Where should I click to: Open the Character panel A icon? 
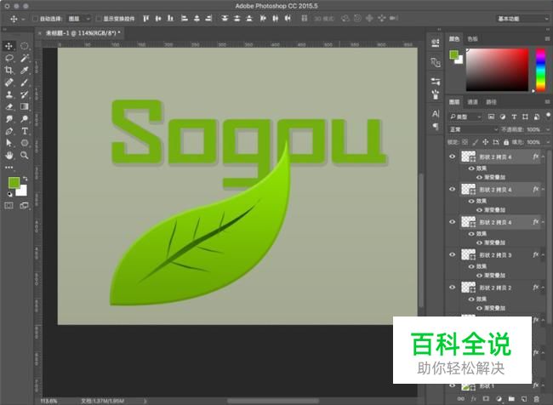click(x=436, y=114)
